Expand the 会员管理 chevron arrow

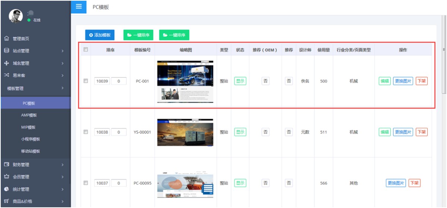click(63, 177)
